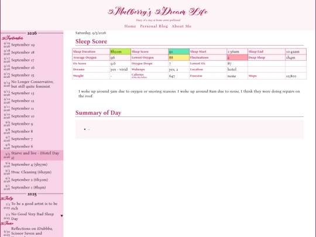Open the Hvac Cleaning (6h25m) entry
The width and height of the screenshot is (316, 237).
31,172
